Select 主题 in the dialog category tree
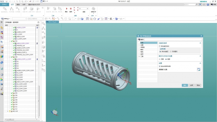 point(142,45)
